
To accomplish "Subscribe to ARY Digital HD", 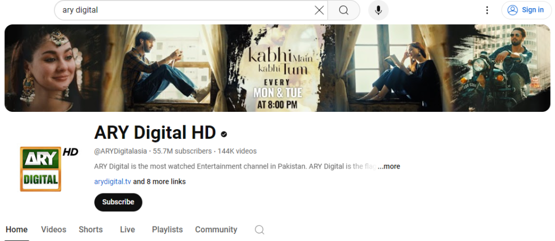I will (118, 202).
